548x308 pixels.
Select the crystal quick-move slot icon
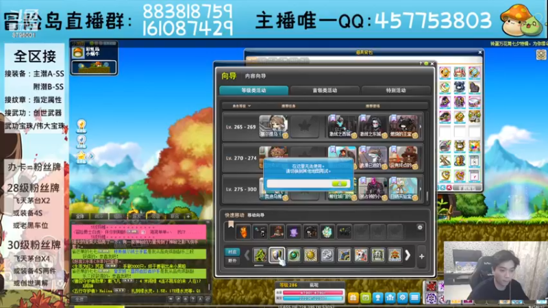click(327, 232)
